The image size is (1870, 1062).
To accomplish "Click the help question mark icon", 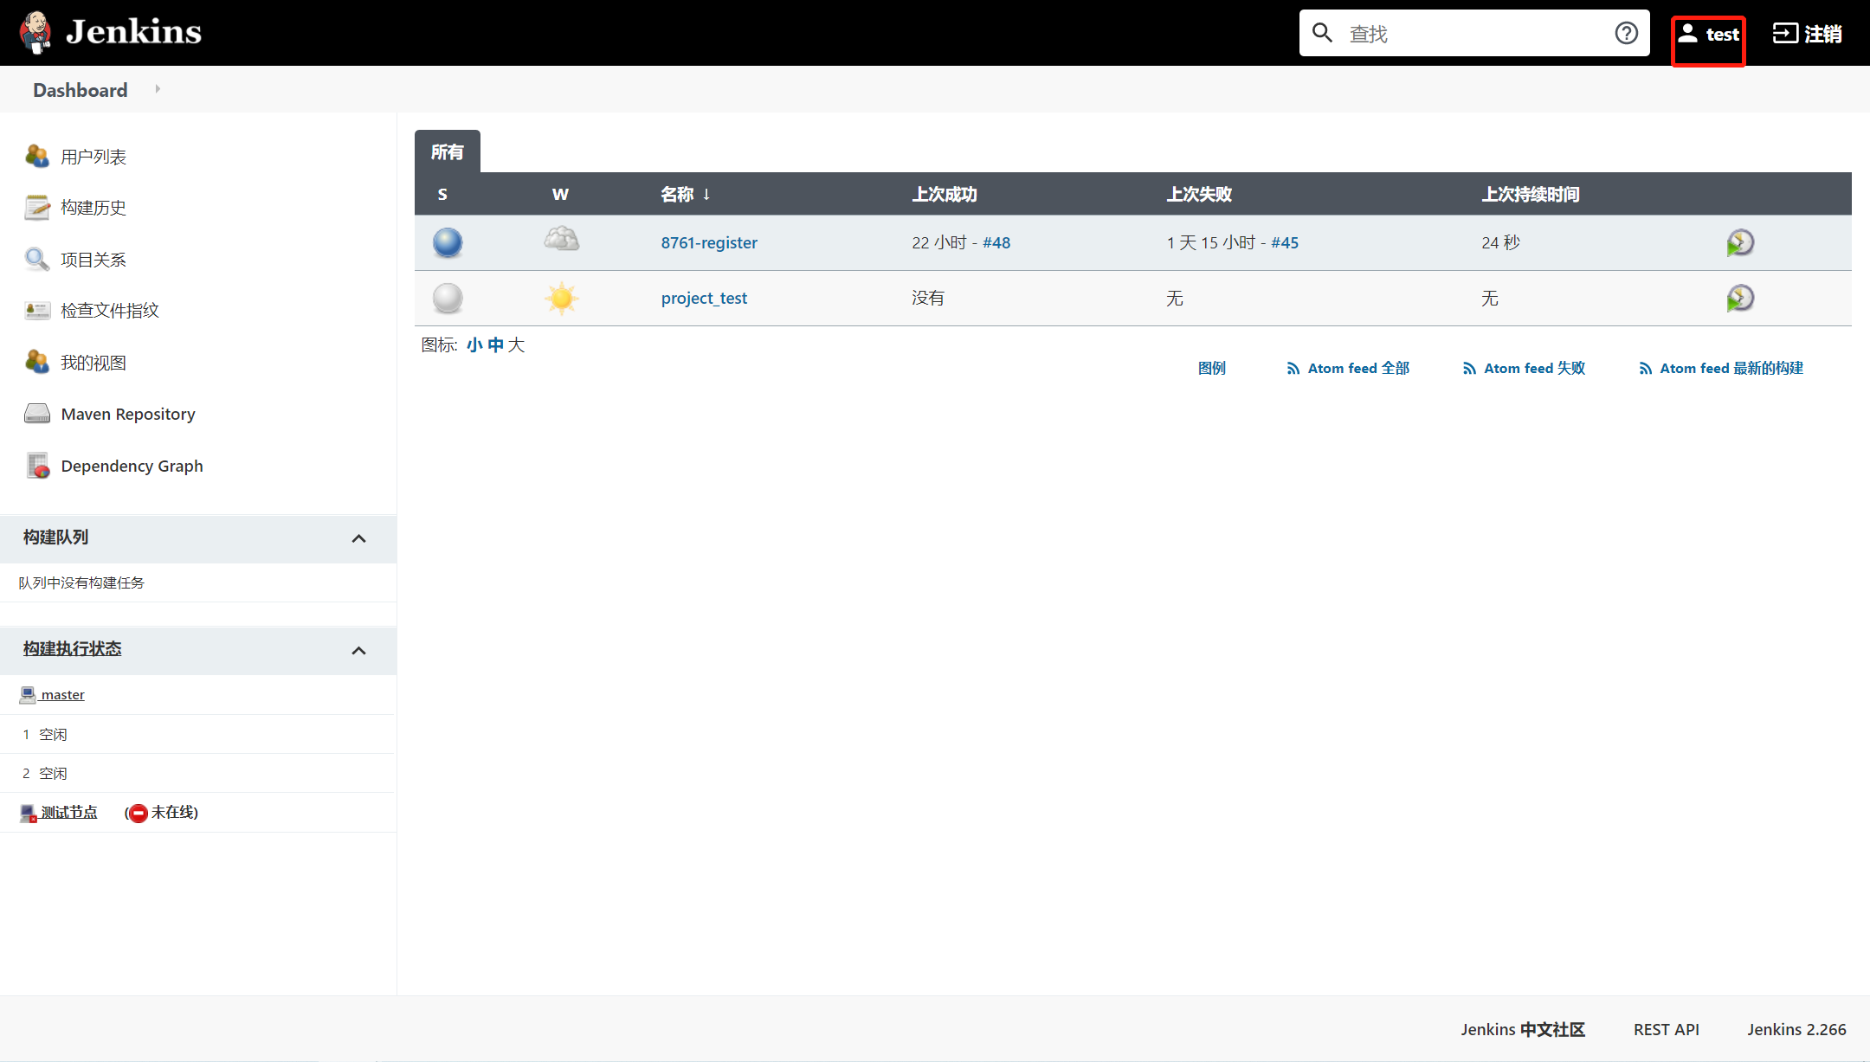I will [1627, 33].
